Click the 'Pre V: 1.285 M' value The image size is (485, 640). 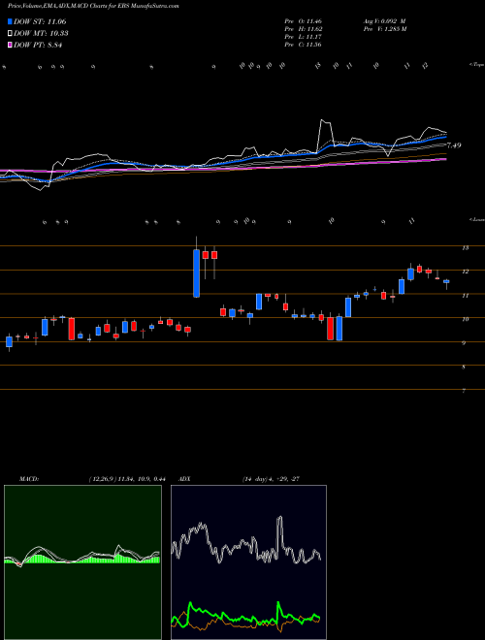(x=384, y=29)
